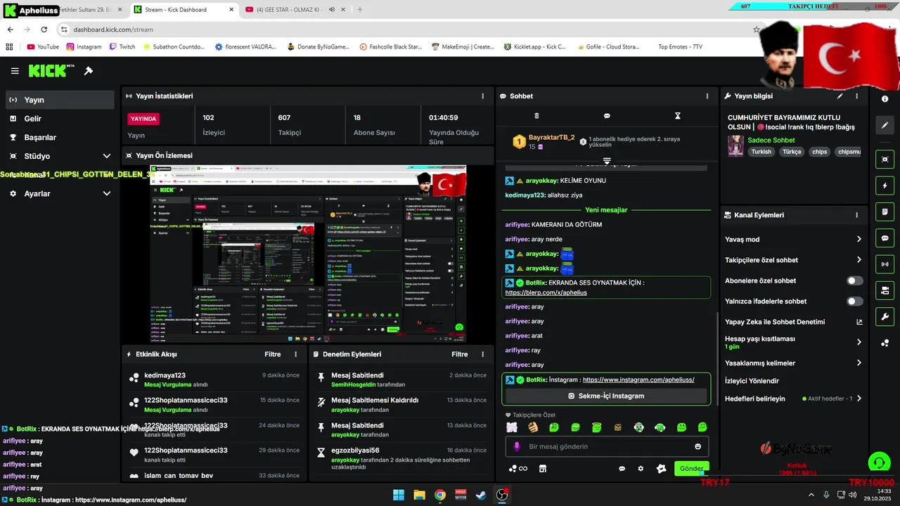Image resolution: width=900 pixels, height=506 pixels.
Task: Click the screen capture icon in right sidebar
Action: pos(885,160)
